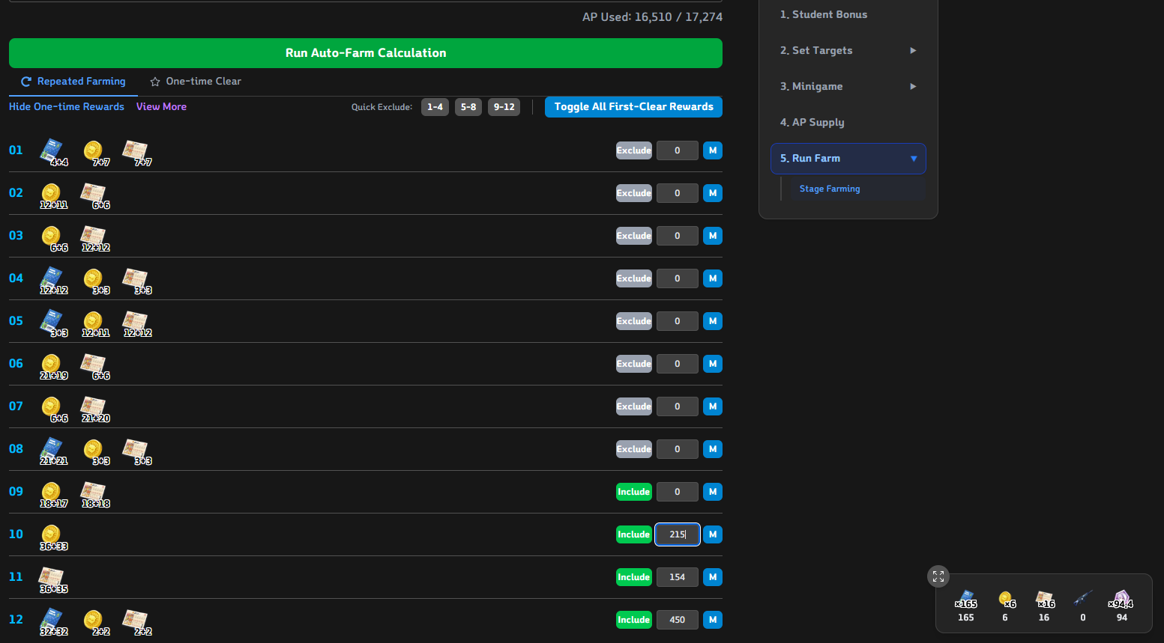The height and width of the screenshot is (643, 1164).
Task: Toggle the Exclude switch for stage 05
Action: coord(634,321)
